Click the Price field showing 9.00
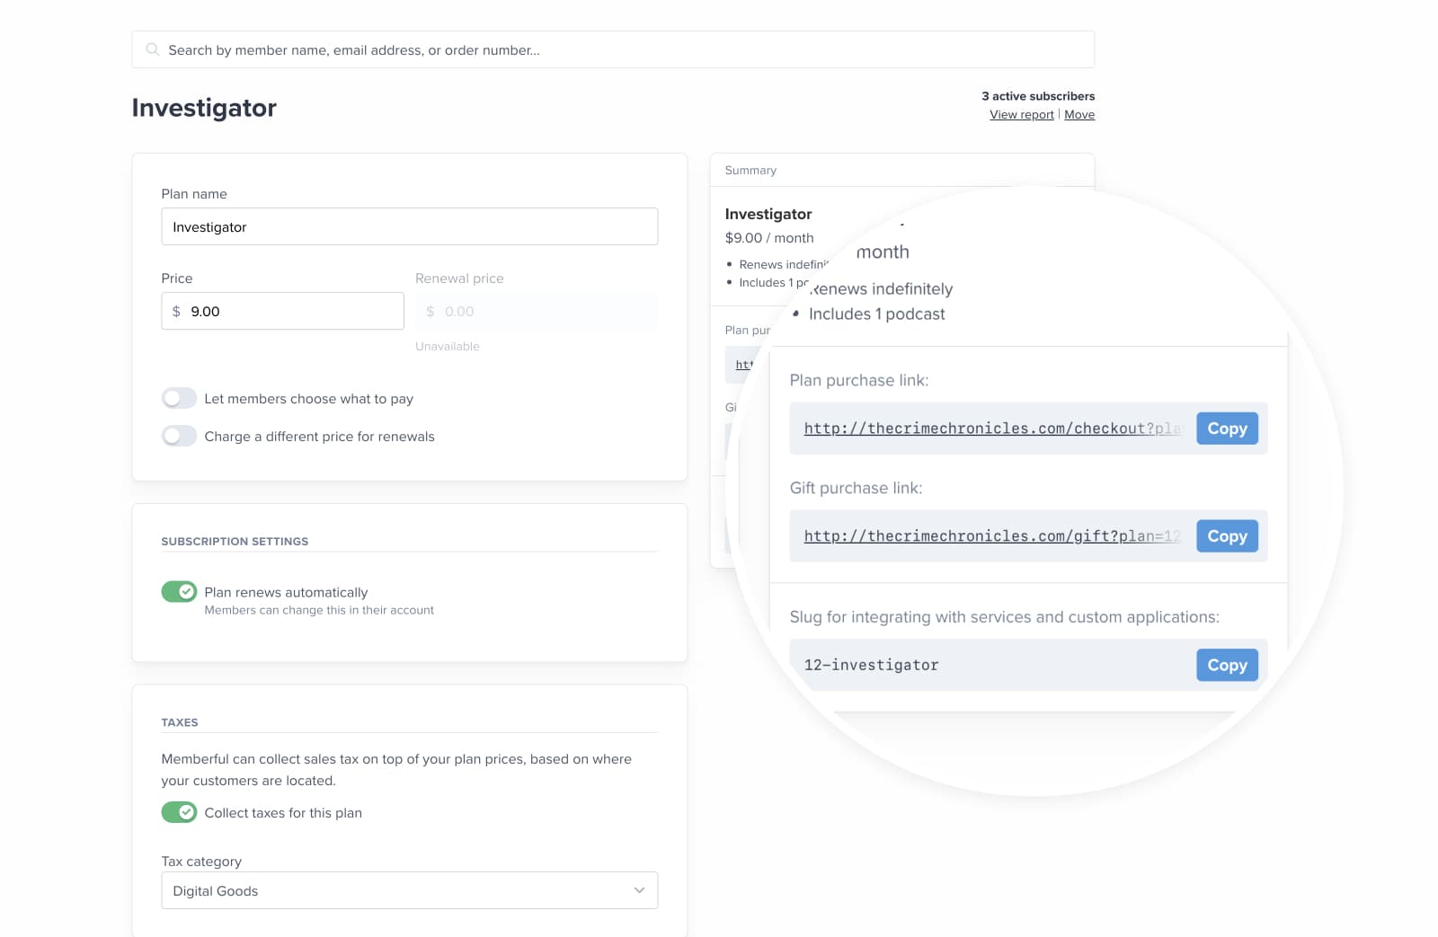Image resolution: width=1438 pixels, height=937 pixels. [x=281, y=311]
